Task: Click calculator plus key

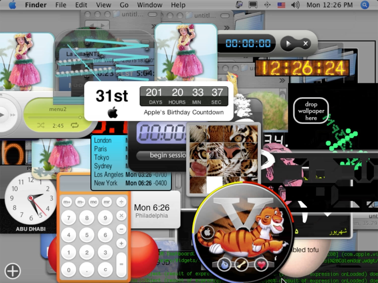Action: click(121, 243)
